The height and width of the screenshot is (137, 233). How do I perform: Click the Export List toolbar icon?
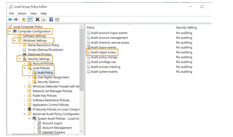[43, 19]
